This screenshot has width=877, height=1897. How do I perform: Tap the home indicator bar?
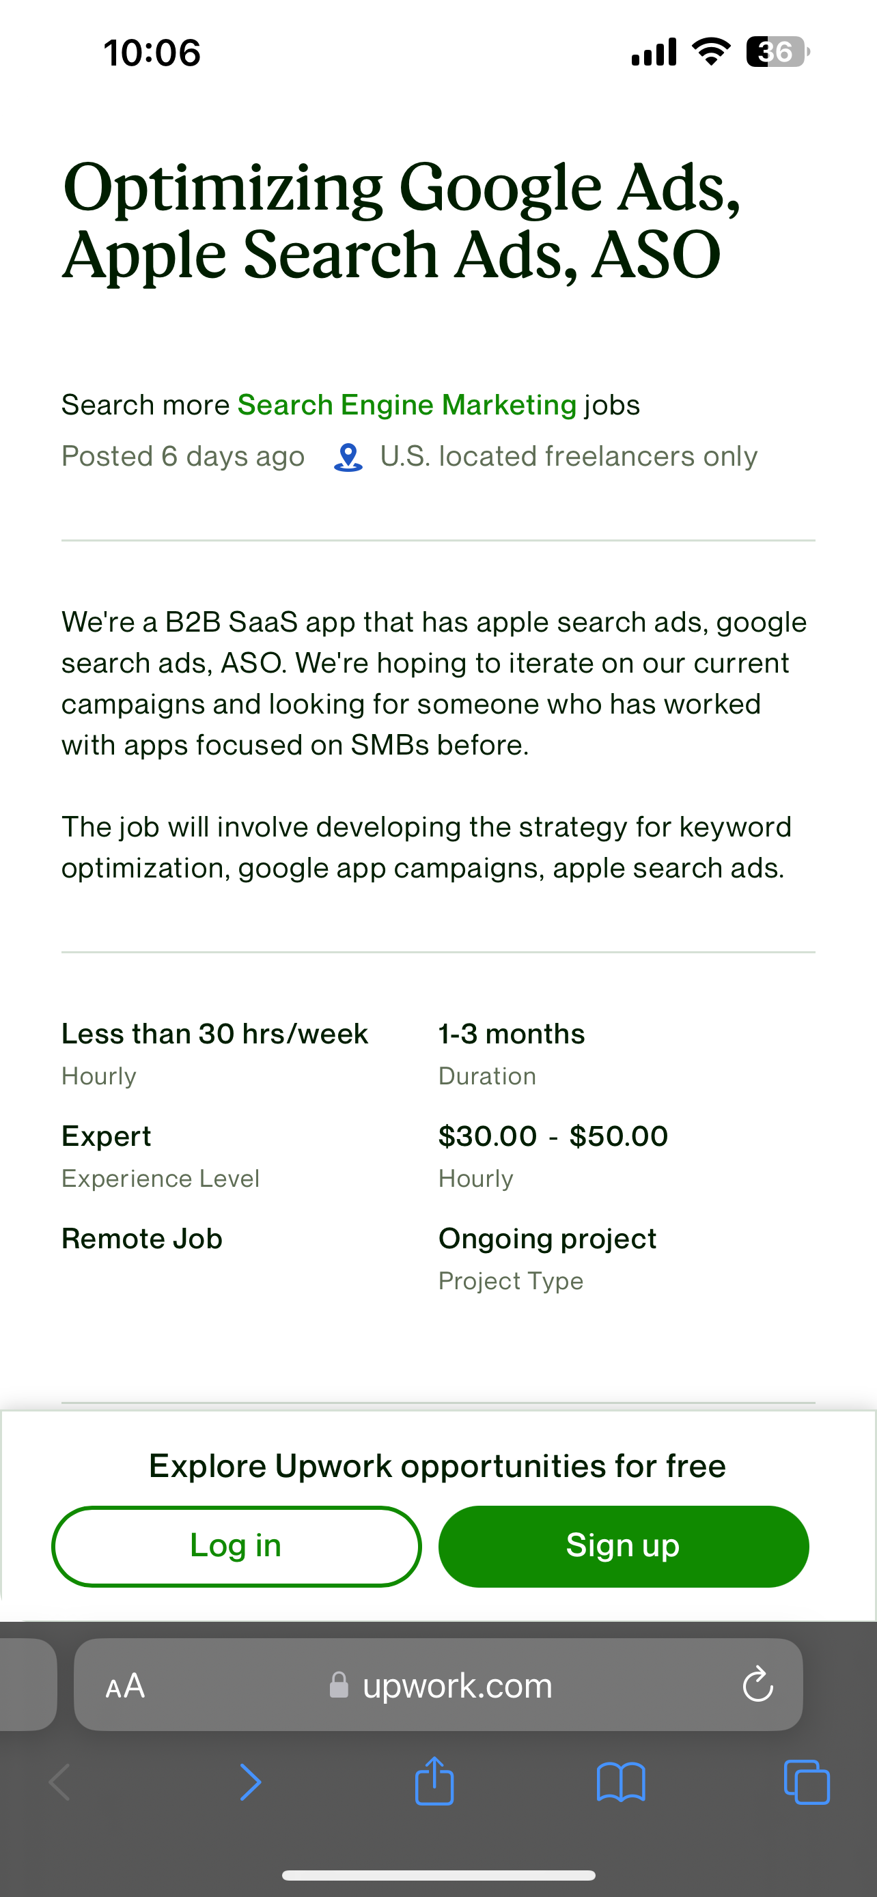point(438,1875)
